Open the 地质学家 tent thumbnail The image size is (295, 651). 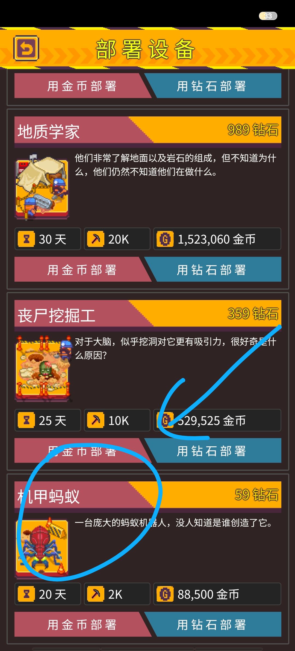(42, 186)
